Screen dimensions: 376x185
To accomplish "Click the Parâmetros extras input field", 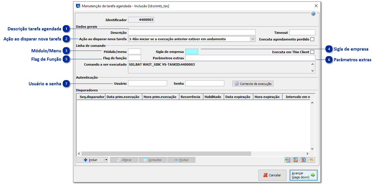I will click(x=250, y=58).
